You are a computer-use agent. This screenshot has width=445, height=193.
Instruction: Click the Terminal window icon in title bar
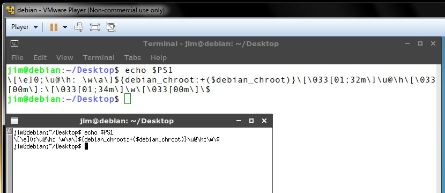coord(14,43)
